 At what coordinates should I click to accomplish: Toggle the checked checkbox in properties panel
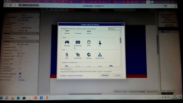click(20, 74)
